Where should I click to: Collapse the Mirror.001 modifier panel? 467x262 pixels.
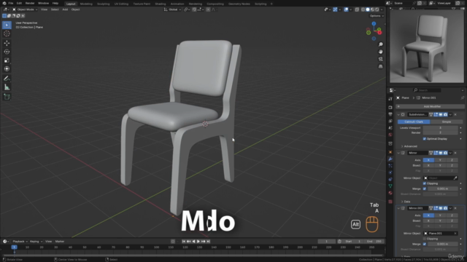pyautogui.click(x=398, y=208)
